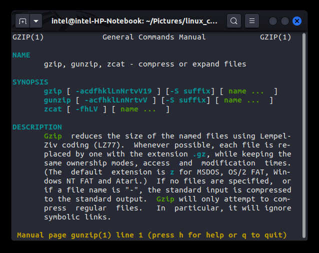Click 'symbolic links.' text

tap(77, 217)
